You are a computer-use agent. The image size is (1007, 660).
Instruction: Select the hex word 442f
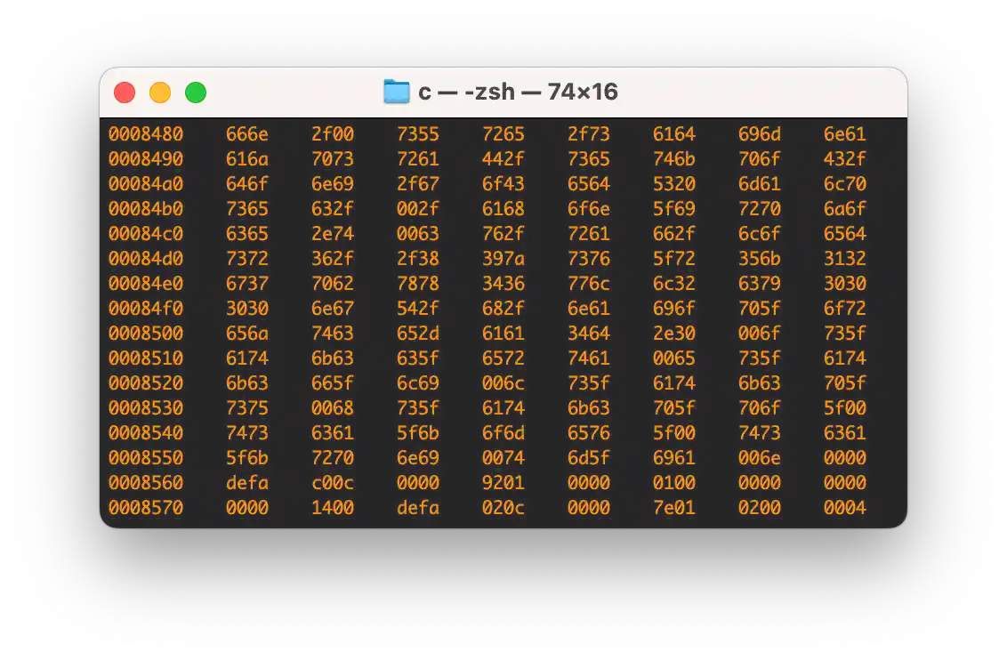click(503, 159)
